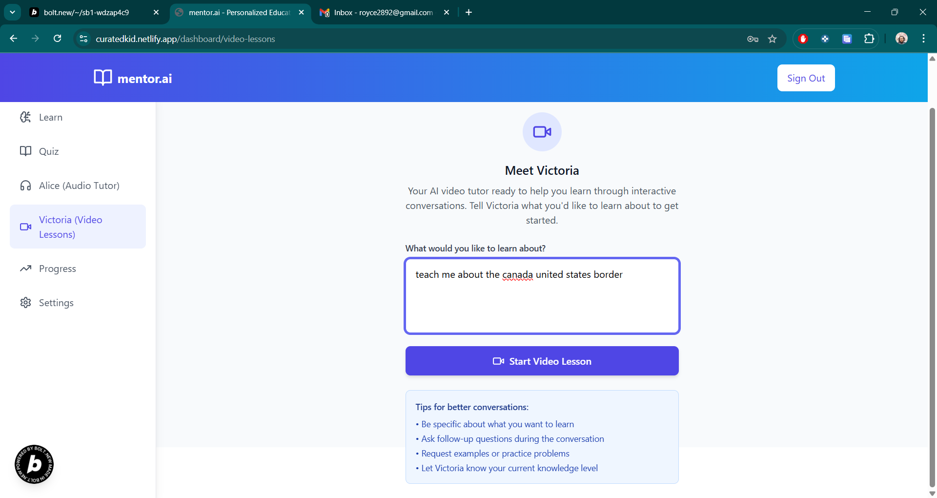Image resolution: width=937 pixels, height=498 pixels.
Task: Click the scrollbar down arrow
Action: pos(932,494)
